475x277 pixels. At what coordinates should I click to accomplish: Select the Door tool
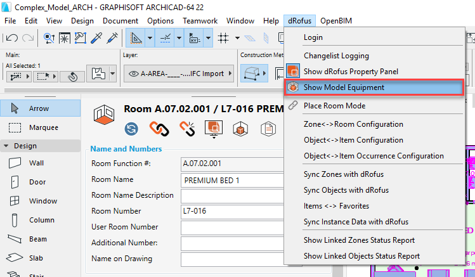point(37,182)
